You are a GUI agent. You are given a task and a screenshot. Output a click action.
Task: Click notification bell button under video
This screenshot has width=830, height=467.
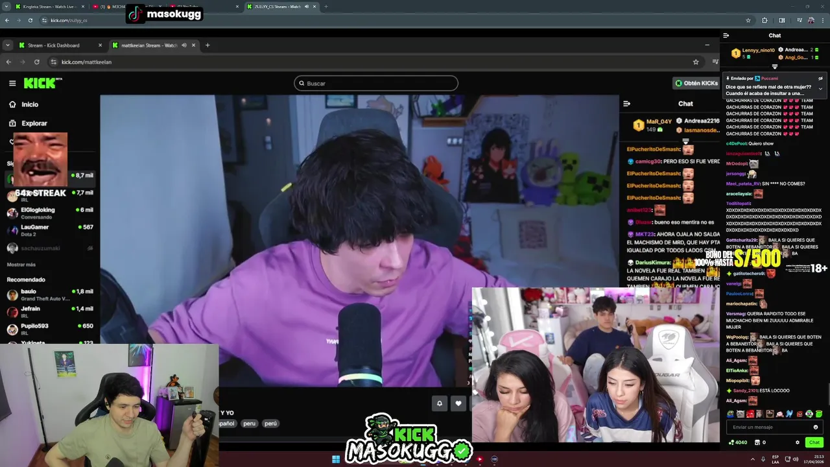point(439,403)
